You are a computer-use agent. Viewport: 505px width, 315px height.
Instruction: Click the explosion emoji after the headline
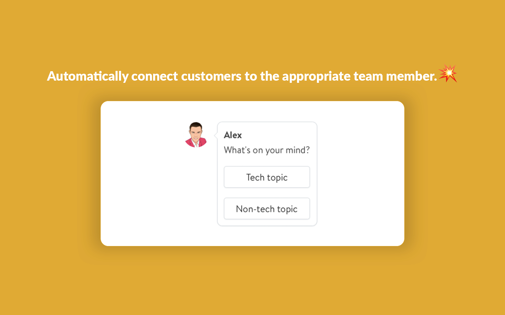coord(448,73)
